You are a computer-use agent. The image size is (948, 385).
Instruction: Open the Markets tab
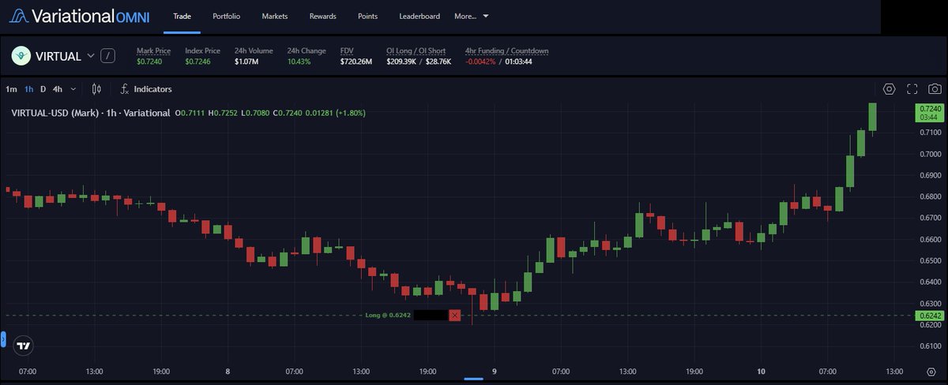[x=275, y=16]
